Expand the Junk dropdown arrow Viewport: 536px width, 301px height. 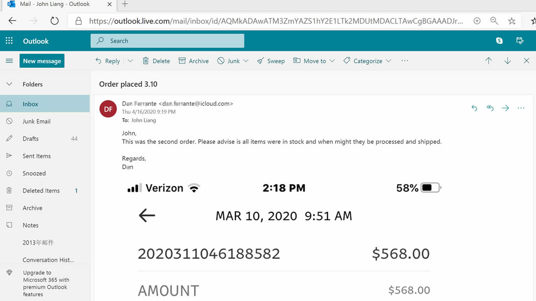(x=246, y=61)
